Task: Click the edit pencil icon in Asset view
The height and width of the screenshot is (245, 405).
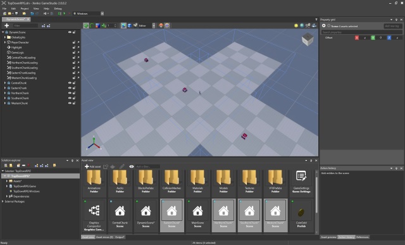Action: [121, 166]
